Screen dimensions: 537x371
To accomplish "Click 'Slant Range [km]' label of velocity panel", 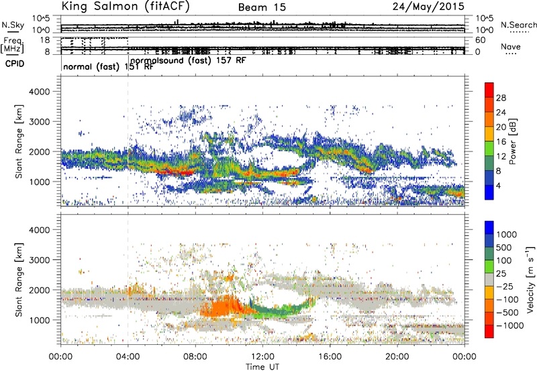I will [x=19, y=280].
